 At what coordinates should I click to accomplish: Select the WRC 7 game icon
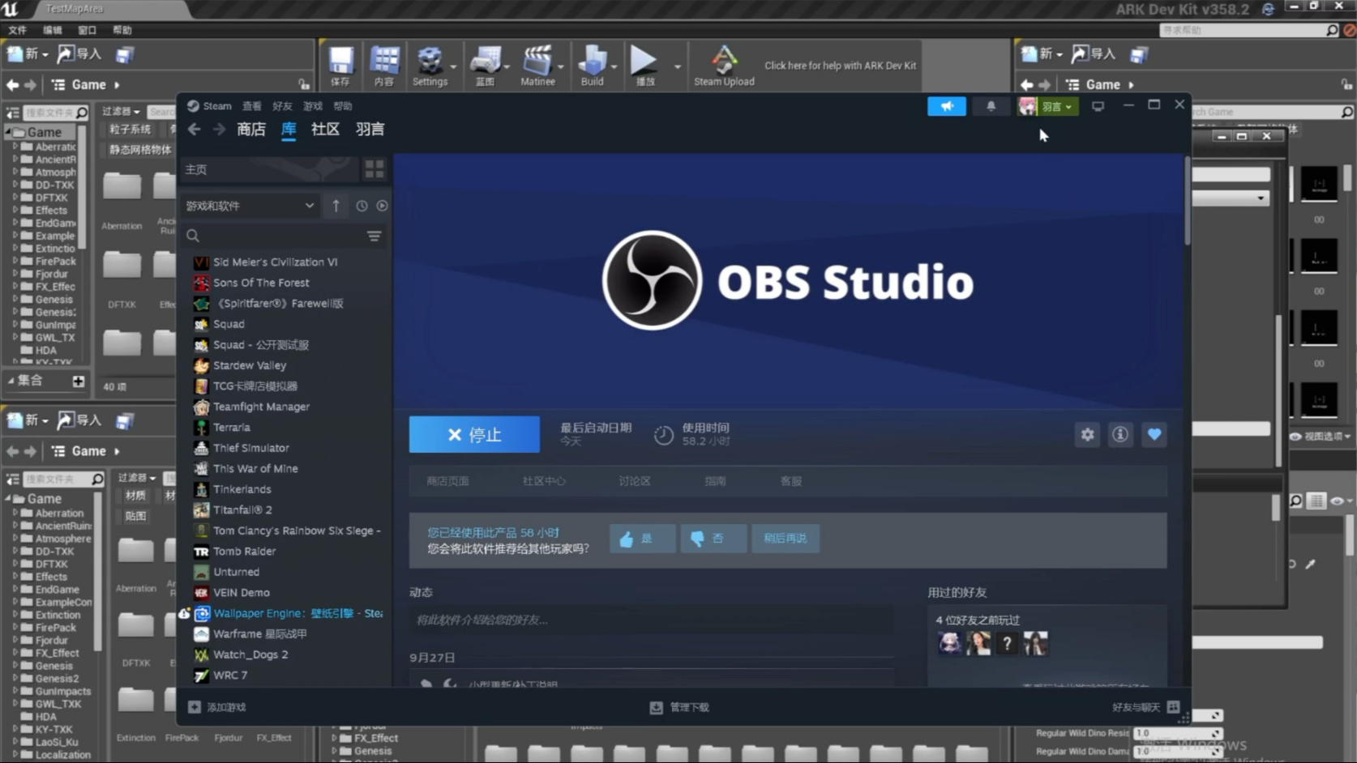click(x=201, y=676)
